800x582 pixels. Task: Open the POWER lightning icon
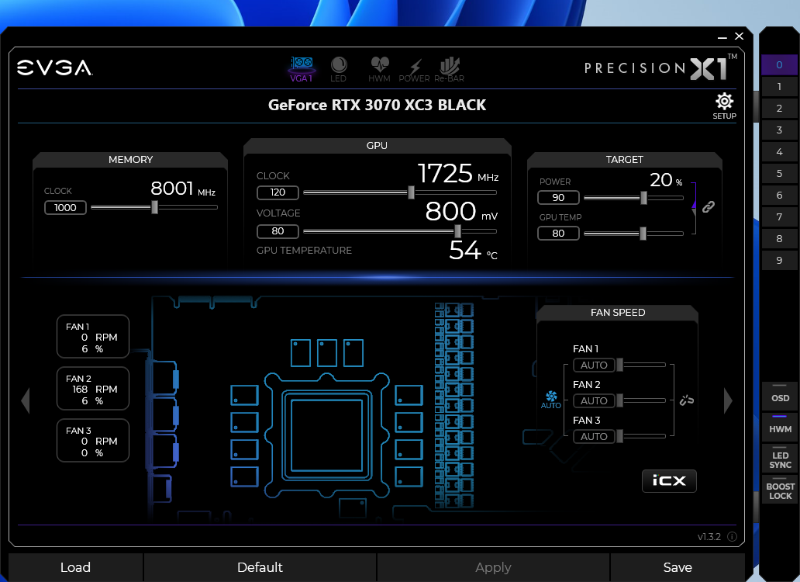414,70
